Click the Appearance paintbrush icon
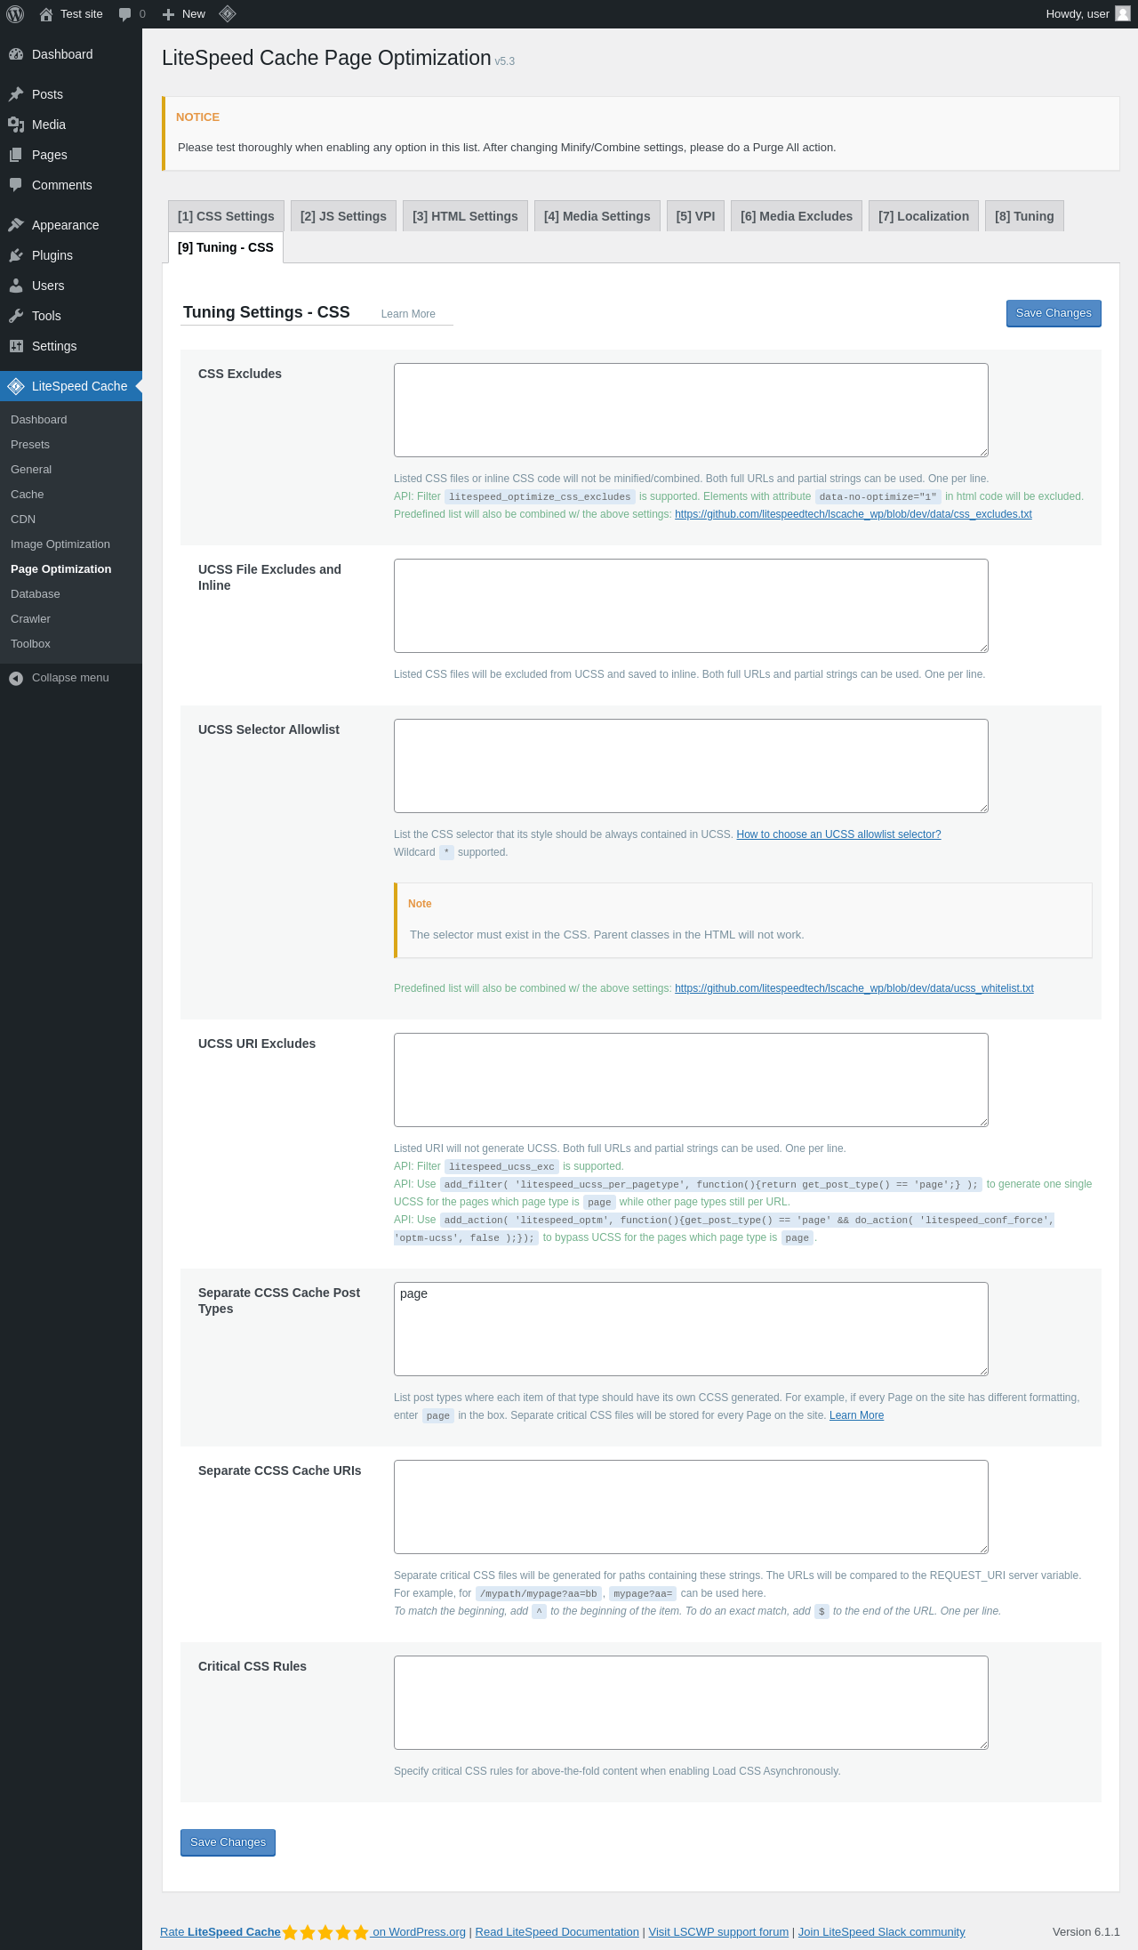This screenshot has height=1950, width=1138. tap(16, 225)
